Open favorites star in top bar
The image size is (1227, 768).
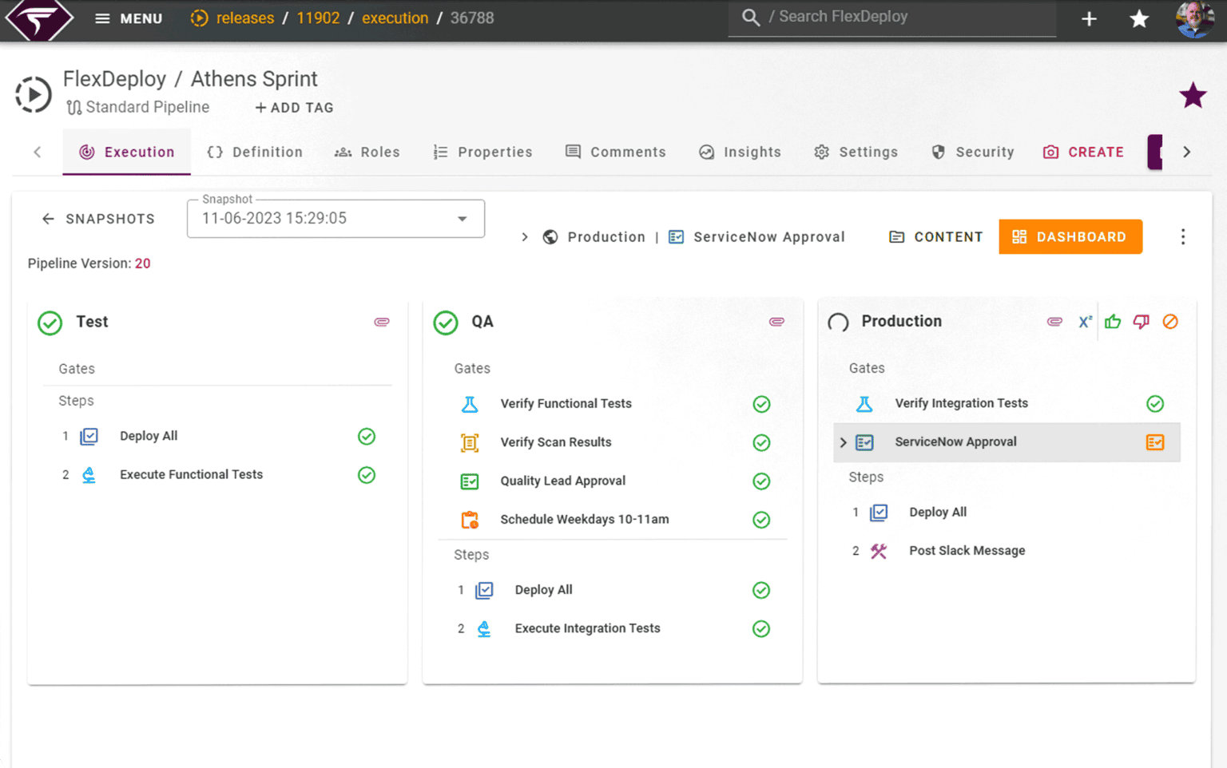click(1139, 18)
